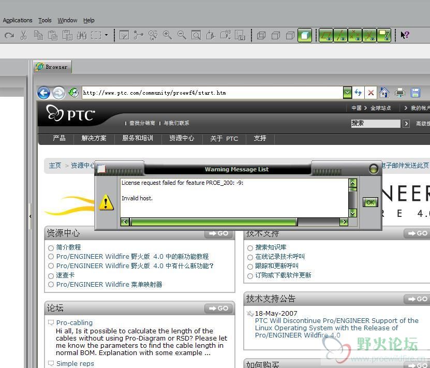
Task: Open the 支持 navigation menu
Action: point(260,138)
